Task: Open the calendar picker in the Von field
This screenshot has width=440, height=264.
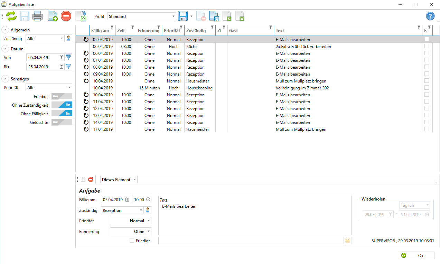Action: [x=62, y=58]
